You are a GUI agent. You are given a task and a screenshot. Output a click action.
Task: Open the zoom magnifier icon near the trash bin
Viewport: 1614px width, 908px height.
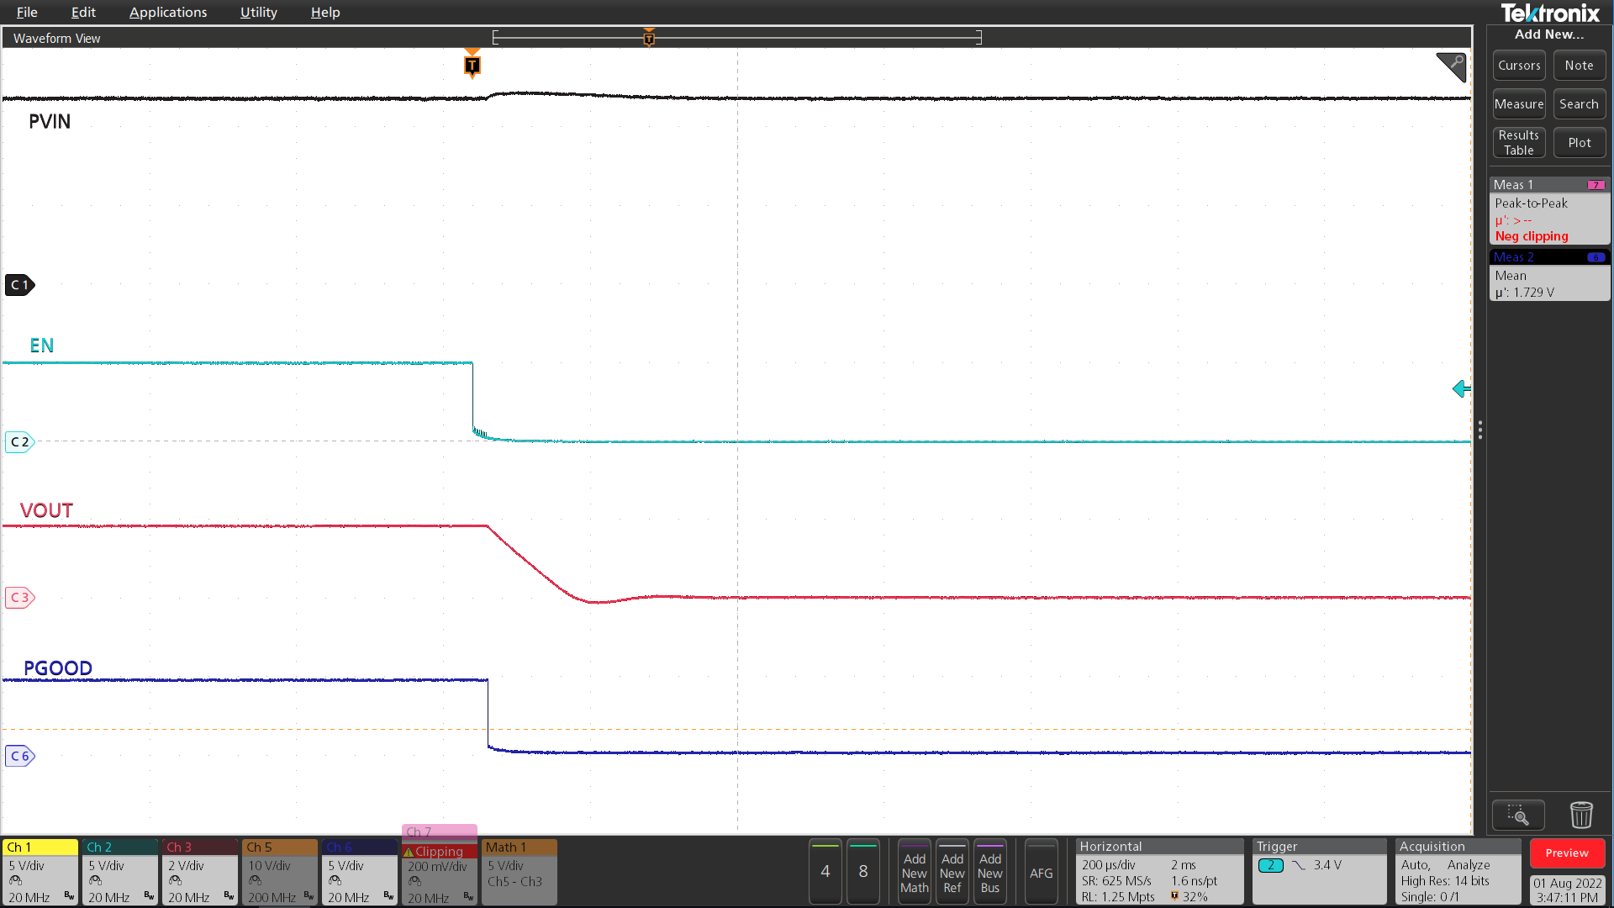pos(1518,815)
